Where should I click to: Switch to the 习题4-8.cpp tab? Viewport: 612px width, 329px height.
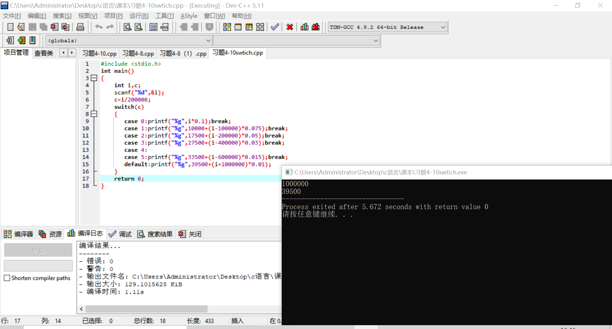(138, 54)
